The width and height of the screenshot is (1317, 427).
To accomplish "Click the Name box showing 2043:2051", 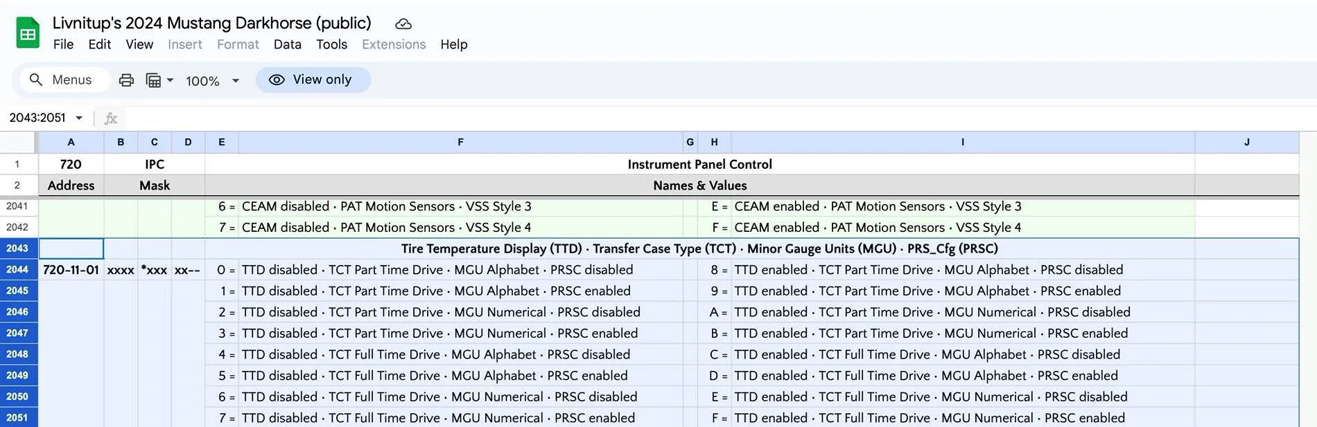I will [37, 118].
